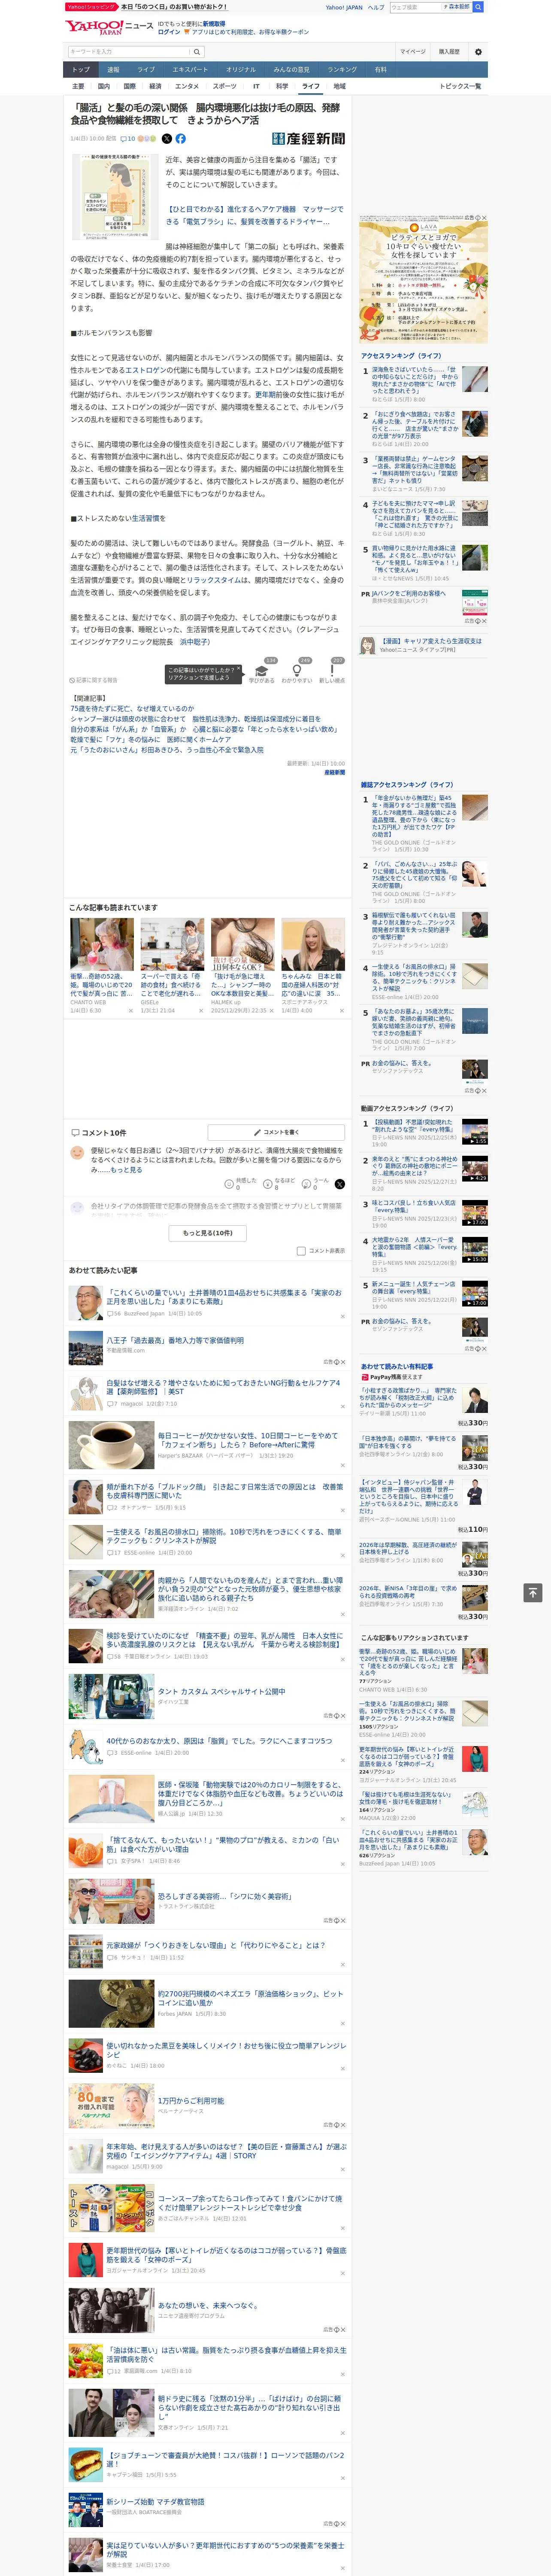Open トピックス一覧 link
This screenshot has width=551, height=2576.
[x=460, y=86]
